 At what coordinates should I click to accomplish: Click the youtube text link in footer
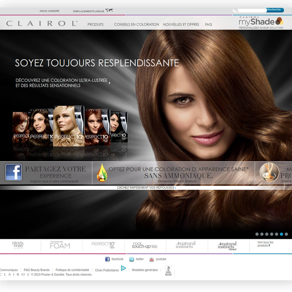coord(161,259)
